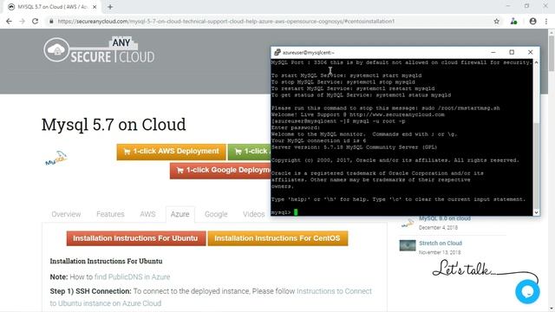This screenshot has width=555, height=312.
Task: Open the MySQL 8.0 on cloud post link
Action: [445, 218]
